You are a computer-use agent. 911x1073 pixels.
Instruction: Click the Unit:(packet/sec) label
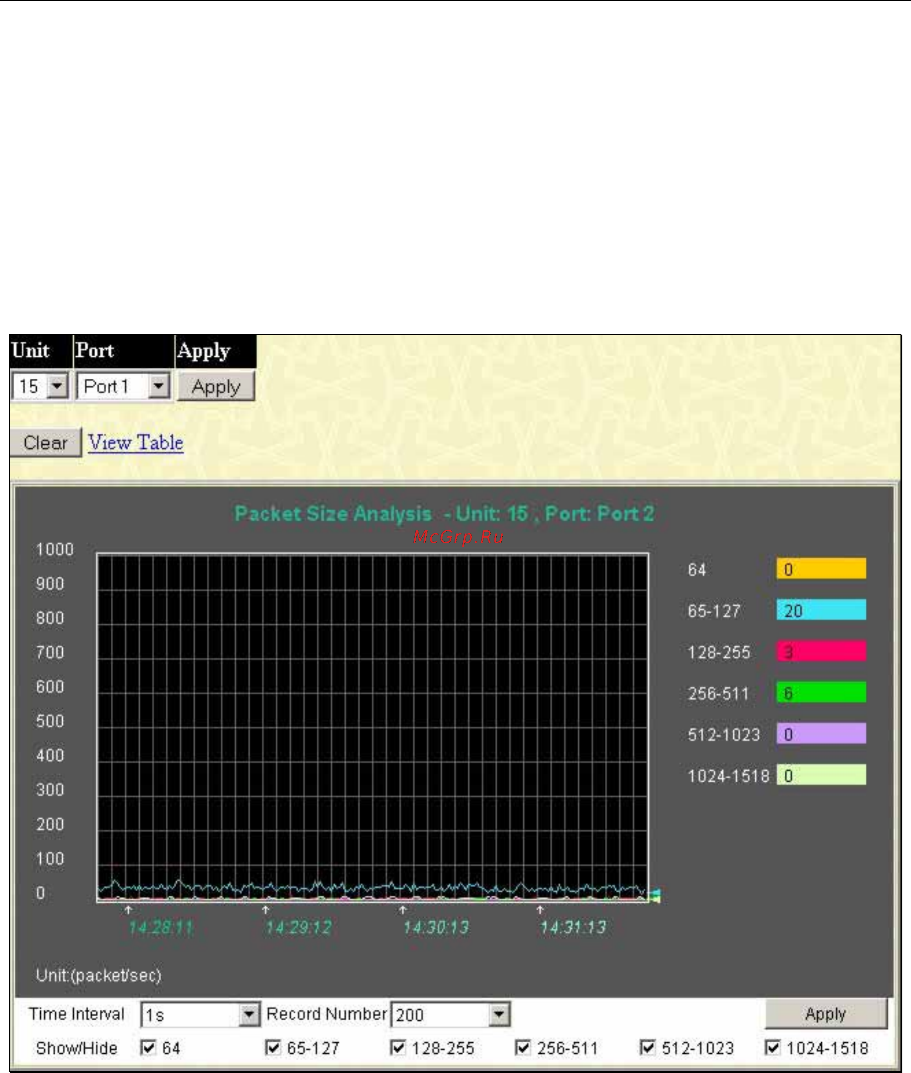[x=98, y=975]
